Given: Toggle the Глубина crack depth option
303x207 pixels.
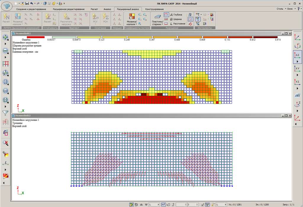Looking at the screenshot, I should coord(176,15).
